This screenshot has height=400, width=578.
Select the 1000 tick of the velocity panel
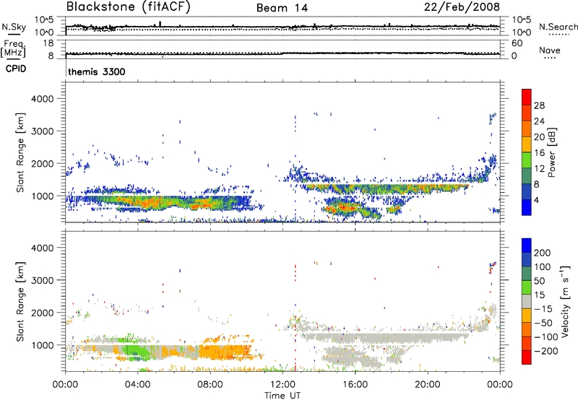[x=43, y=345]
